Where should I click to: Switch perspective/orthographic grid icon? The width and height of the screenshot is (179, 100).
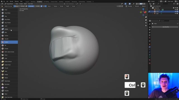pos(146,26)
